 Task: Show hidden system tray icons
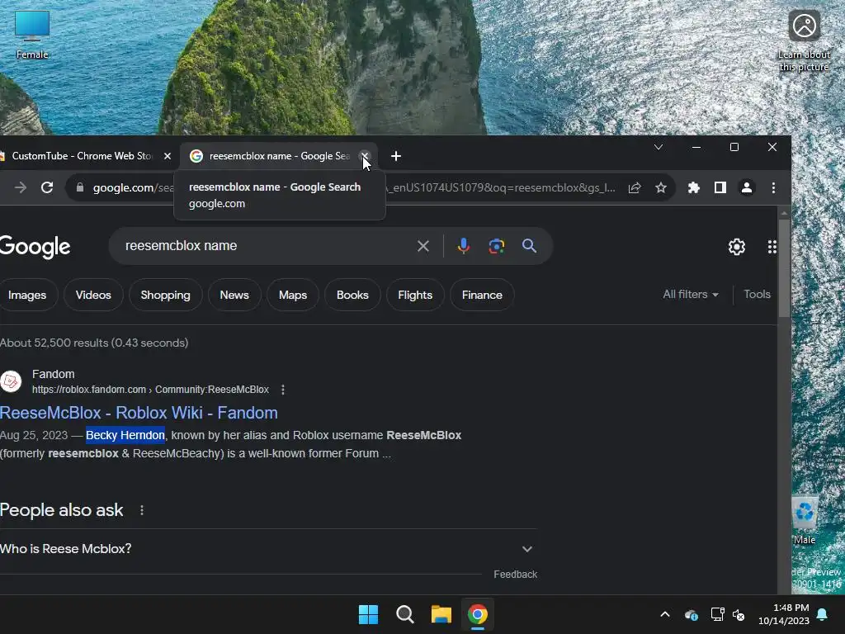pyautogui.click(x=665, y=614)
